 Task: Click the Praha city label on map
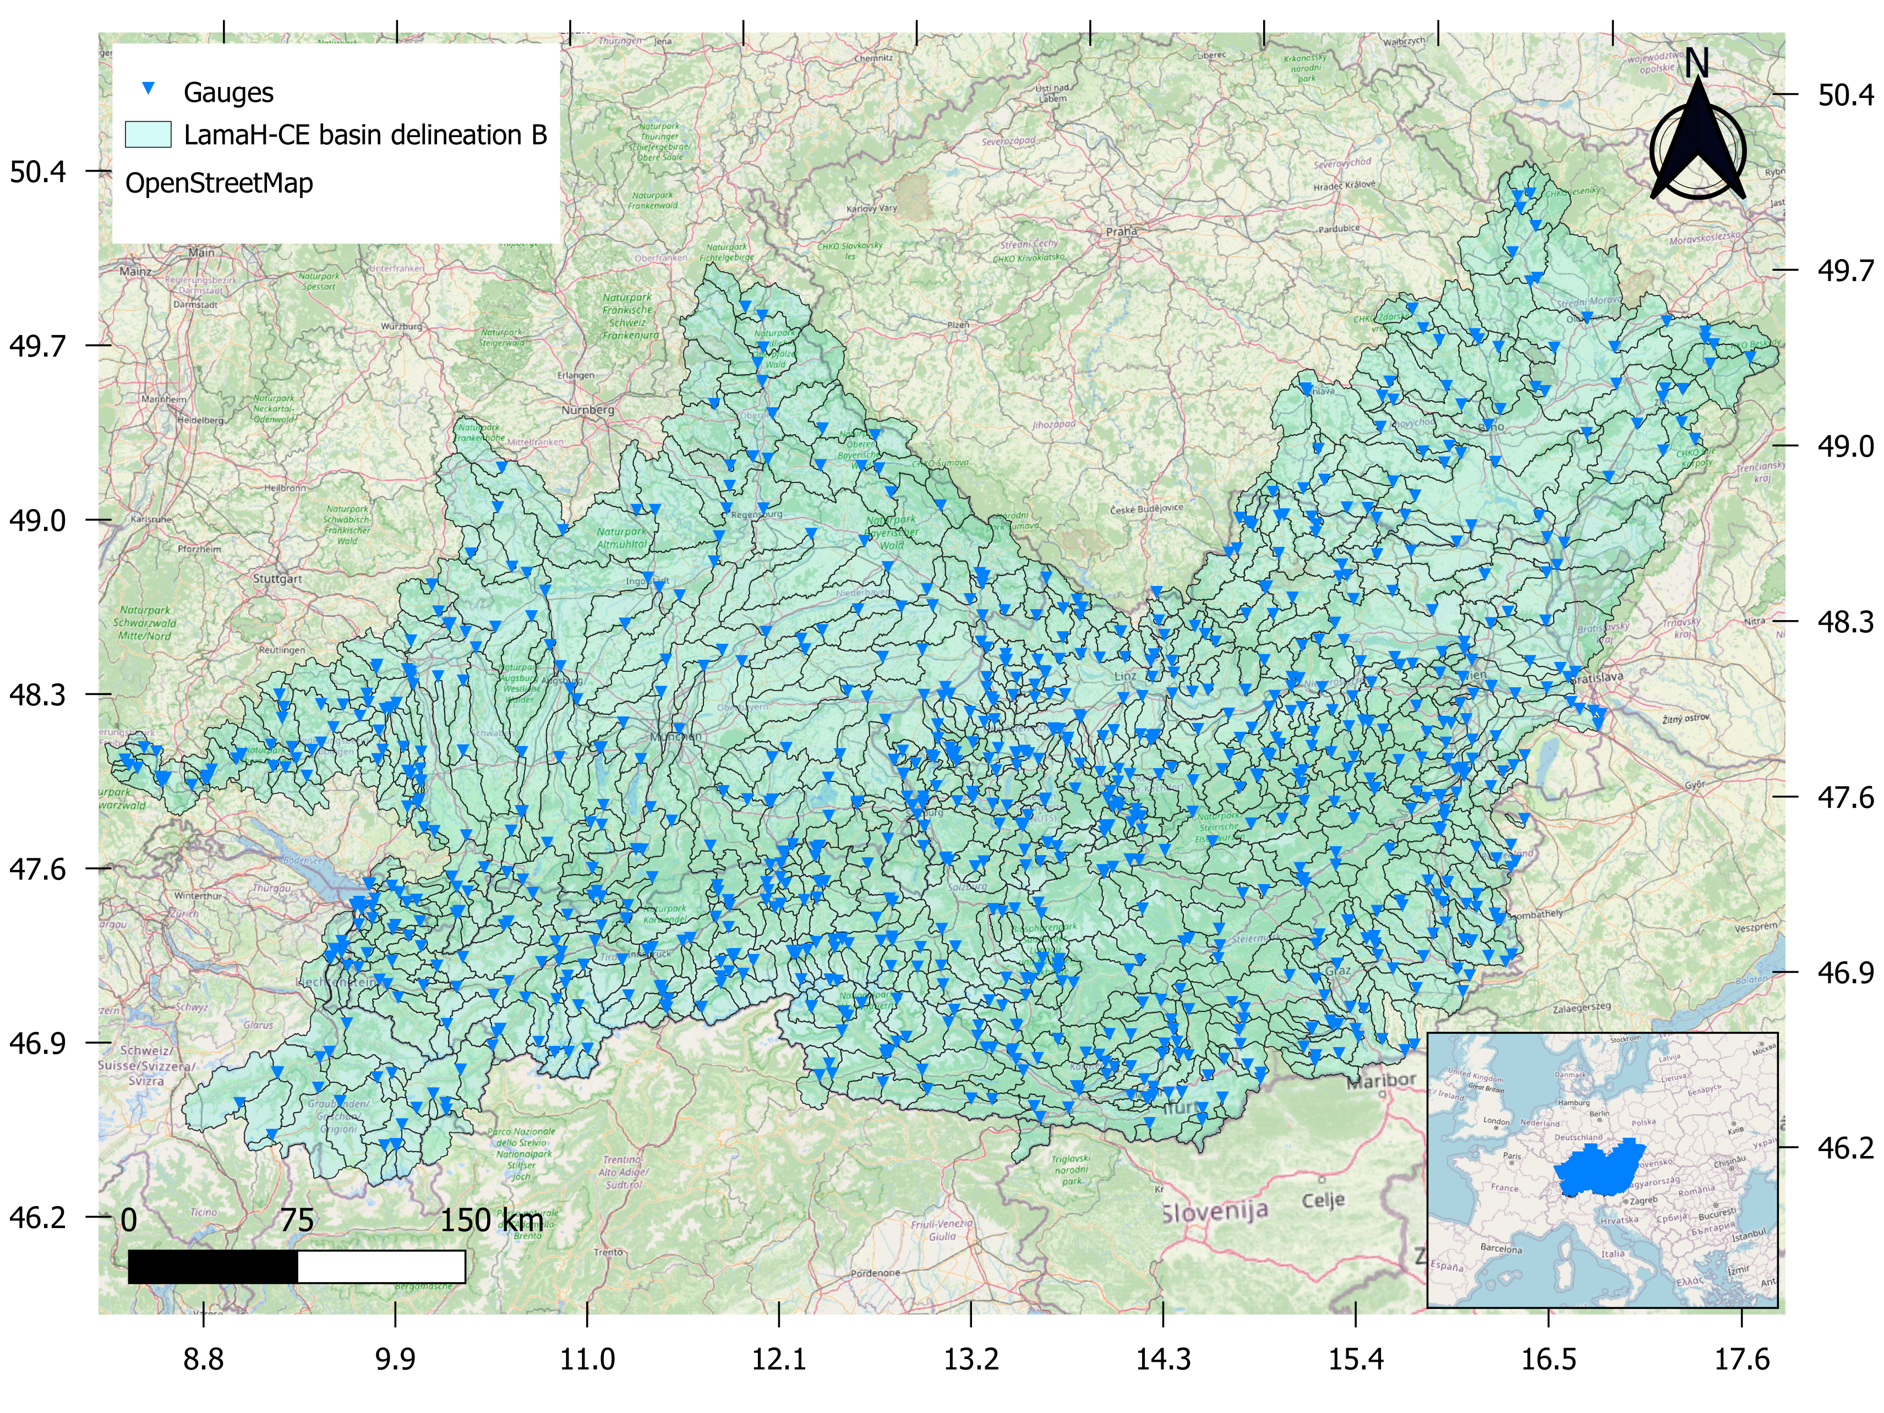click(x=1121, y=231)
